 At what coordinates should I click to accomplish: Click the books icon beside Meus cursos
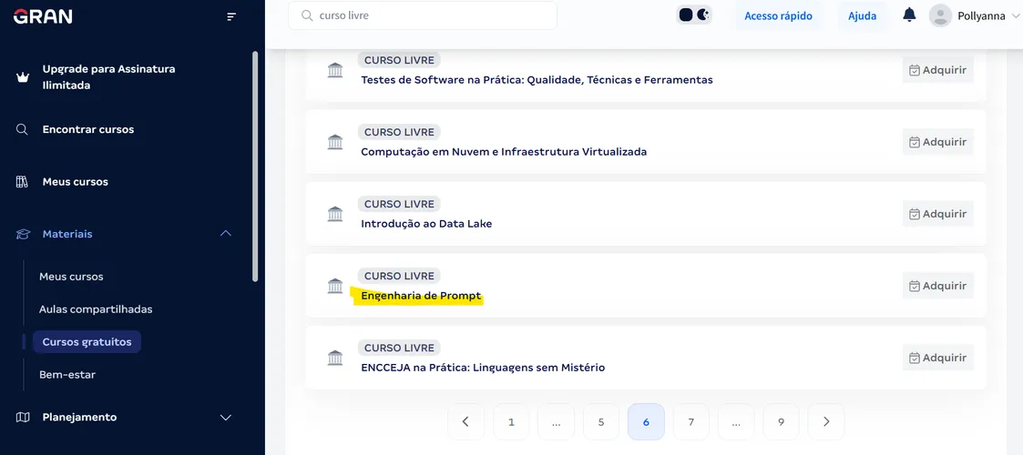(22, 182)
